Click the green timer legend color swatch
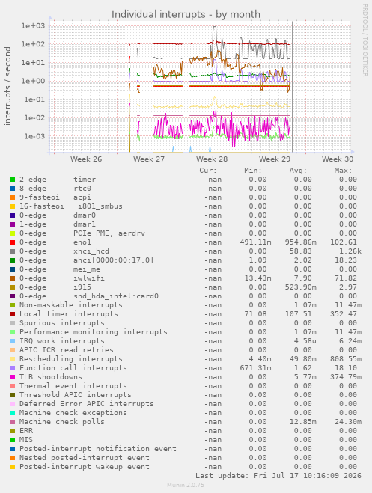Screen dimensions: 372x493 (x=13, y=180)
